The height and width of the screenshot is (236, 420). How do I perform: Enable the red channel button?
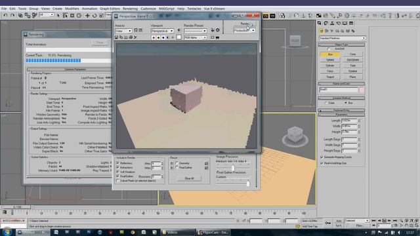pyautogui.click(x=154, y=37)
